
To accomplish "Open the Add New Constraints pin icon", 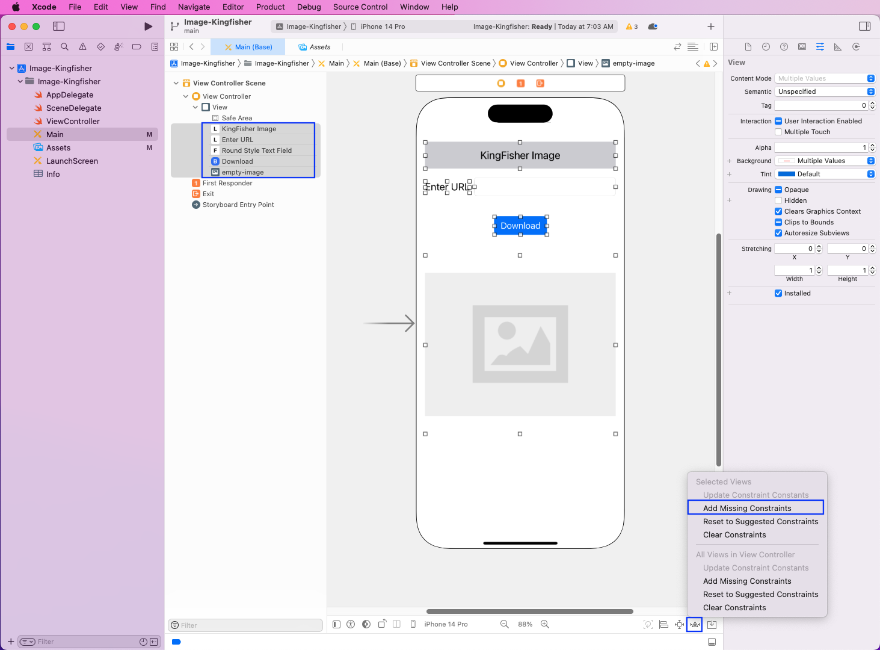I will (679, 625).
